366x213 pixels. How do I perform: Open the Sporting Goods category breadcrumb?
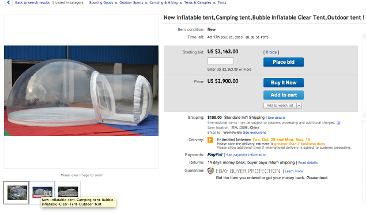pos(101,3)
